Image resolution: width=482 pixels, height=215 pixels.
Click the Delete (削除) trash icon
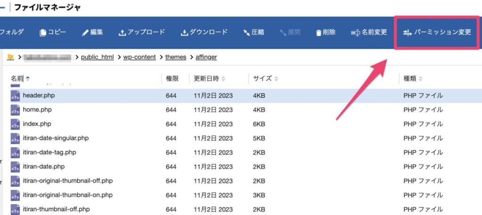pos(319,32)
